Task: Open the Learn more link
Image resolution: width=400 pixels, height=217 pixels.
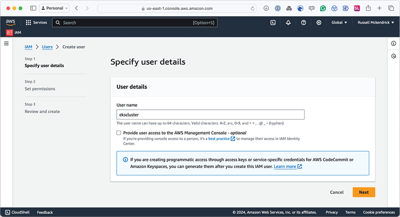Action: pyautogui.click(x=285, y=167)
